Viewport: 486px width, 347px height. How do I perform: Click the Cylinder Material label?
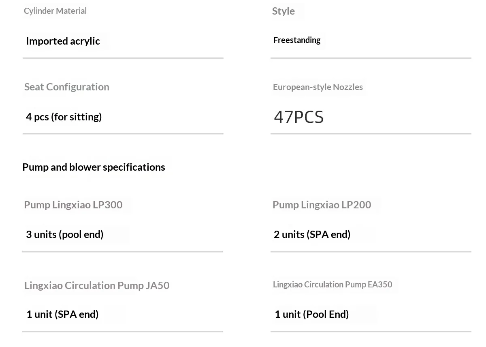click(x=55, y=11)
